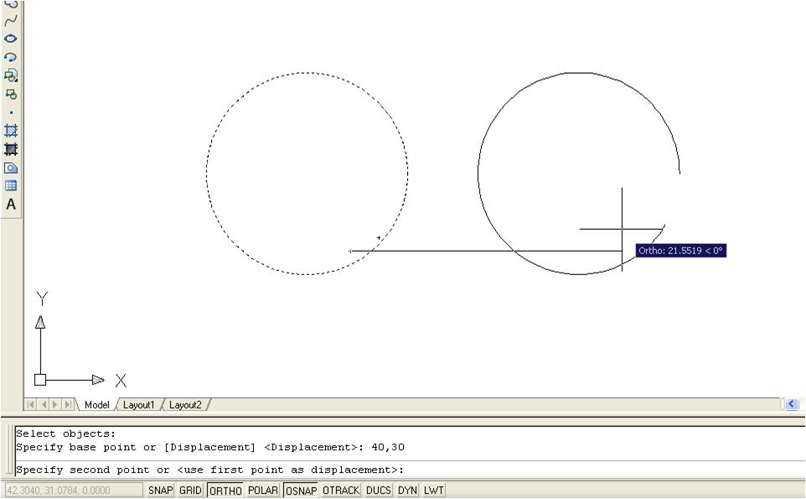Toggle DYN dynamic input
The height and width of the screenshot is (499, 806).
pos(408,491)
